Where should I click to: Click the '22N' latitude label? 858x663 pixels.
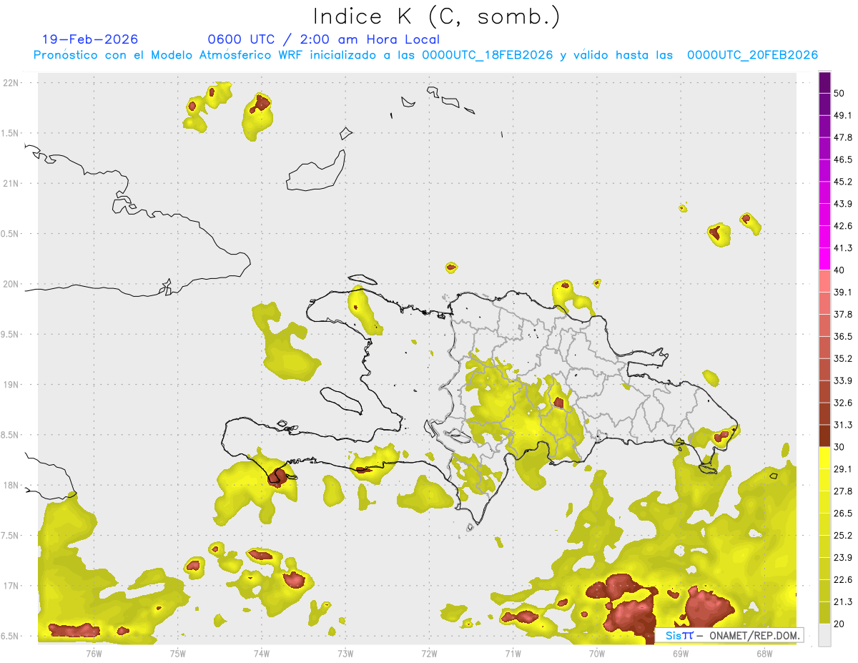(x=11, y=82)
